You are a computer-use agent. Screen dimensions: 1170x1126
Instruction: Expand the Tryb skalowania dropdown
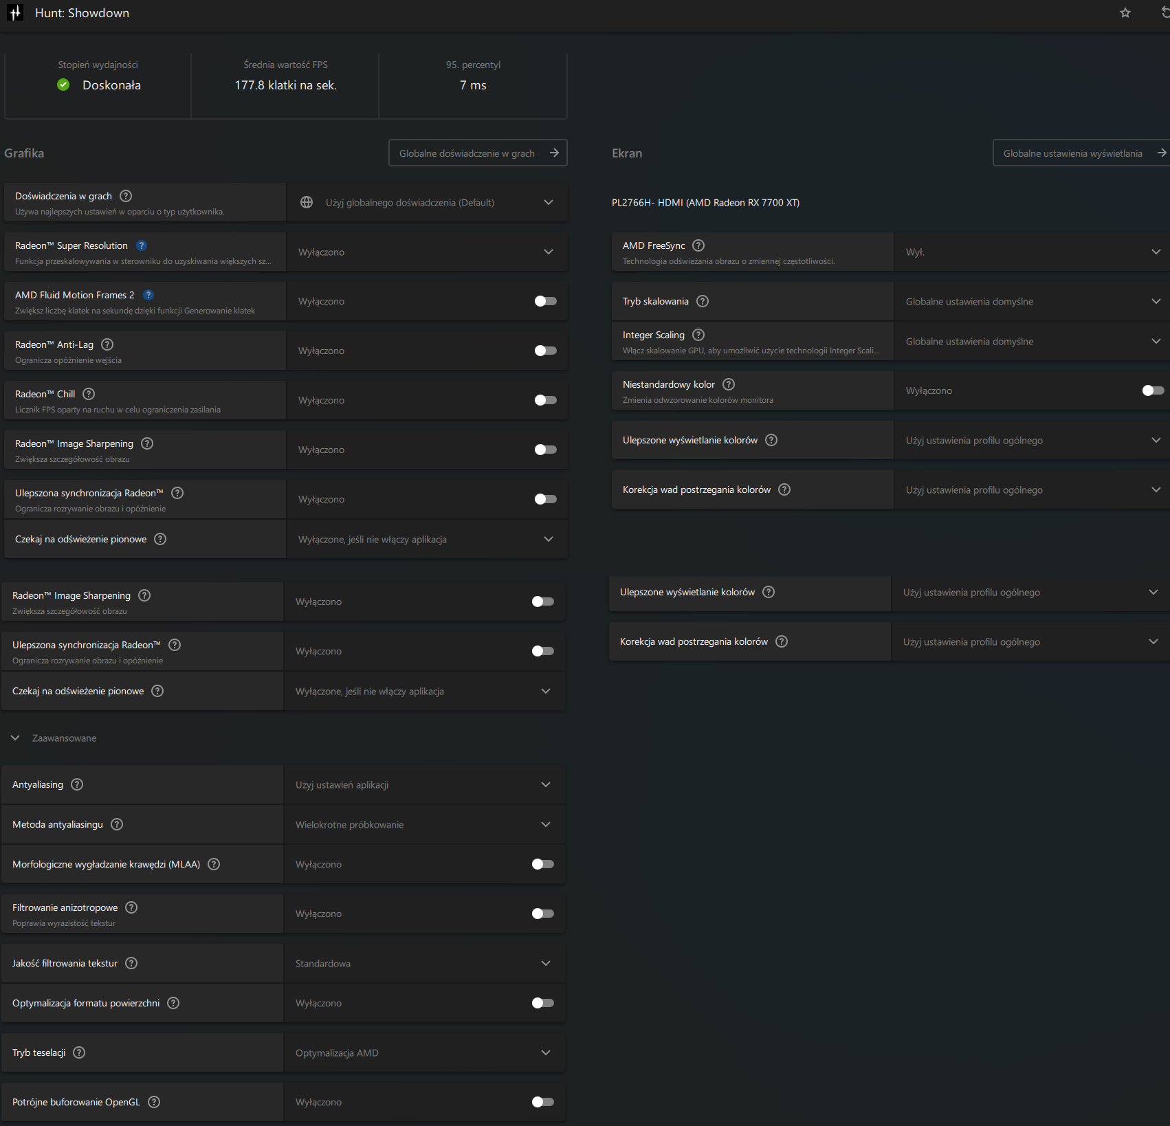click(1031, 302)
